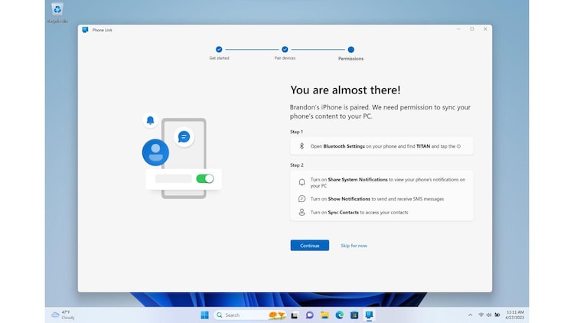Click the Phone Link icon in the title bar

(x=86, y=30)
